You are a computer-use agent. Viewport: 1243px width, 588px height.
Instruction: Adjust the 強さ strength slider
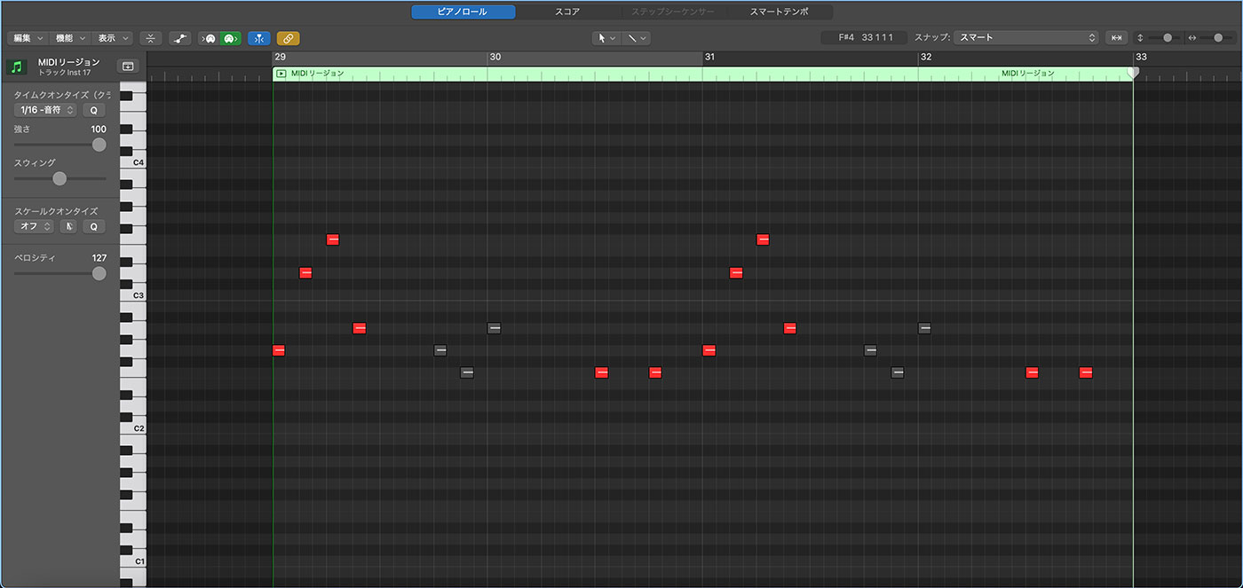(59, 145)
